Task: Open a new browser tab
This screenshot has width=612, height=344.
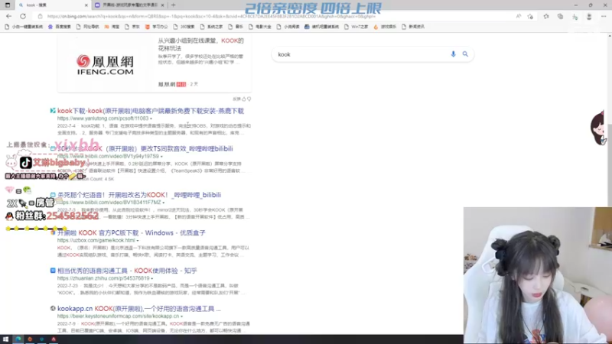Action: 174,5
